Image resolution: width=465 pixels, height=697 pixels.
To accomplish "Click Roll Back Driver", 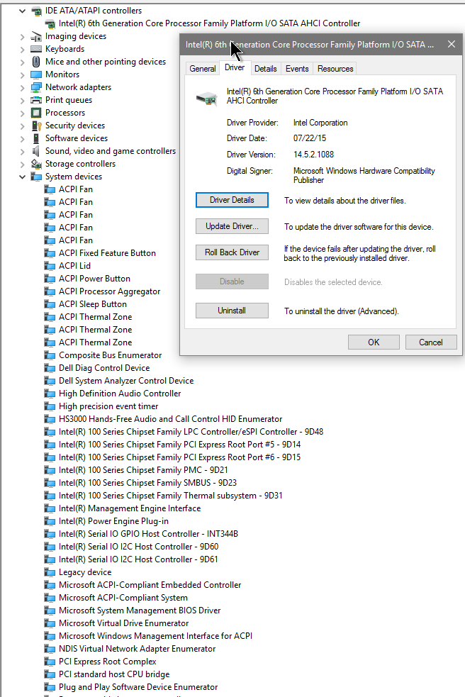I will [232, 252].
